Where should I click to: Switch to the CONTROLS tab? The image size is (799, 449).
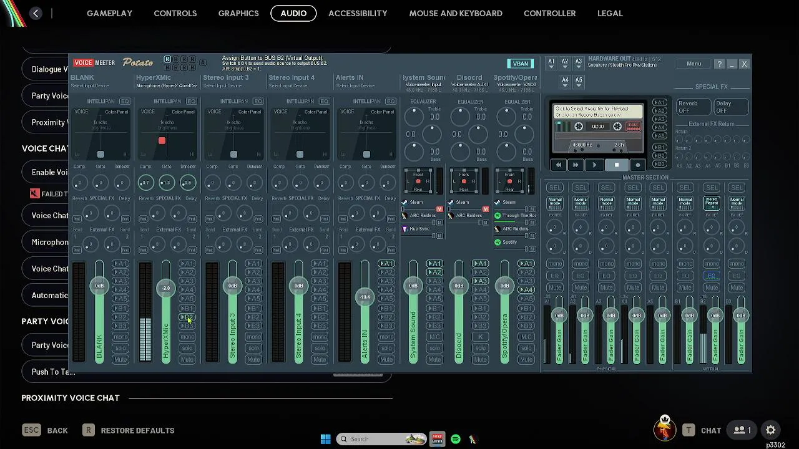[x=175, y=13]
